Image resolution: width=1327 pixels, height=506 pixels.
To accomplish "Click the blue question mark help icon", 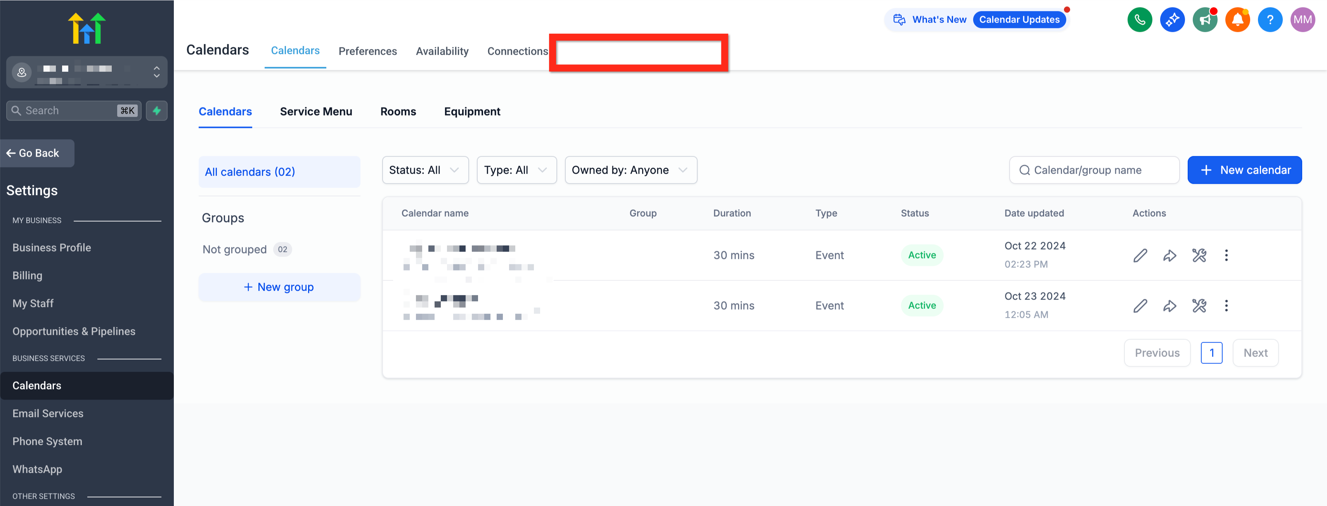I will (1270, 20).
